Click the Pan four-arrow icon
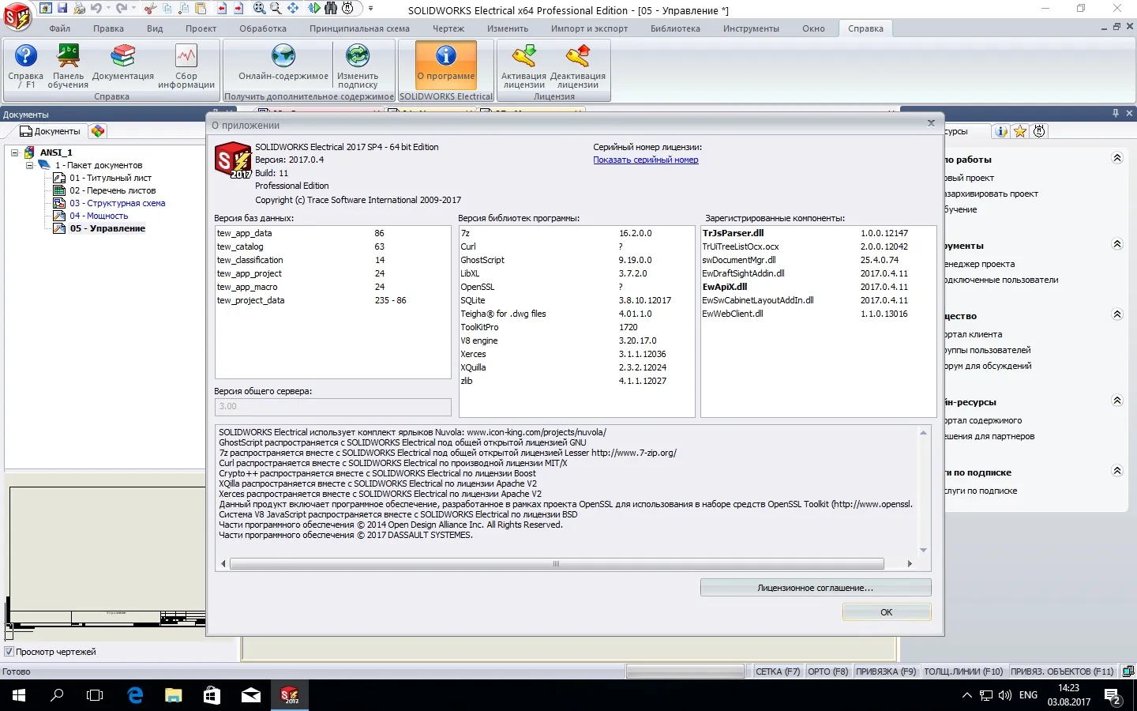The height and width of the screenshot is (711, 1137). click(x=293, y=8)
